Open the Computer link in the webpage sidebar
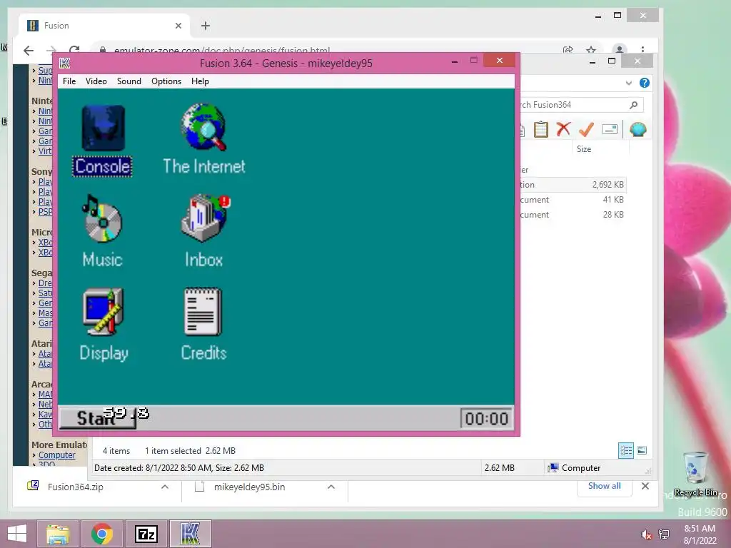 [x=56, y=455]
